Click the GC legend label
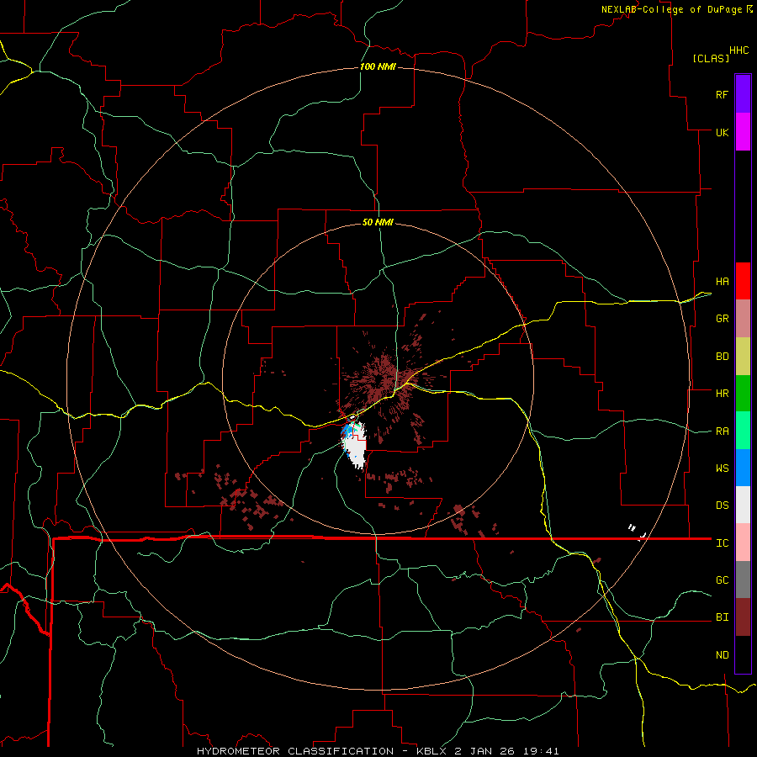The image size is (757, 757). 722,580
